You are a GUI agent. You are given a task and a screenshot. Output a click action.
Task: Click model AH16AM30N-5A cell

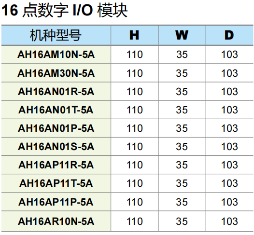[x=56, y=73]
